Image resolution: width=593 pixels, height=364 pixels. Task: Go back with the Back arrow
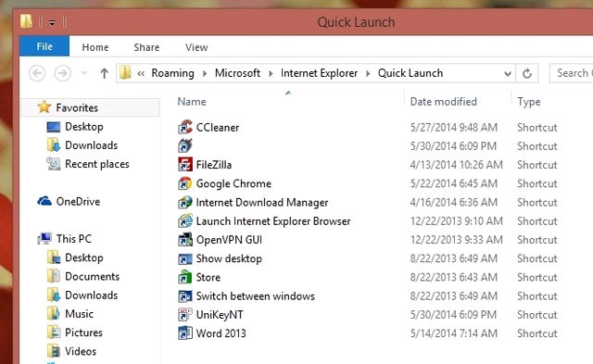[37, 73]
